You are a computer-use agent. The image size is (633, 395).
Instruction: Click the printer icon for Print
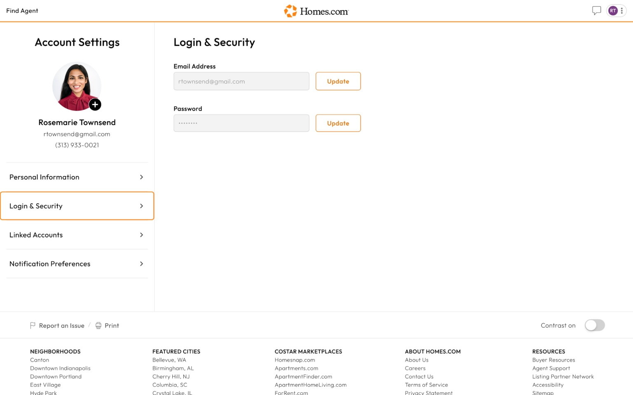(98, 325)
